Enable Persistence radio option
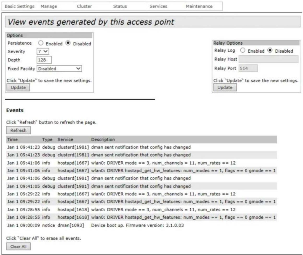The image size is (303, 255). 40,43
